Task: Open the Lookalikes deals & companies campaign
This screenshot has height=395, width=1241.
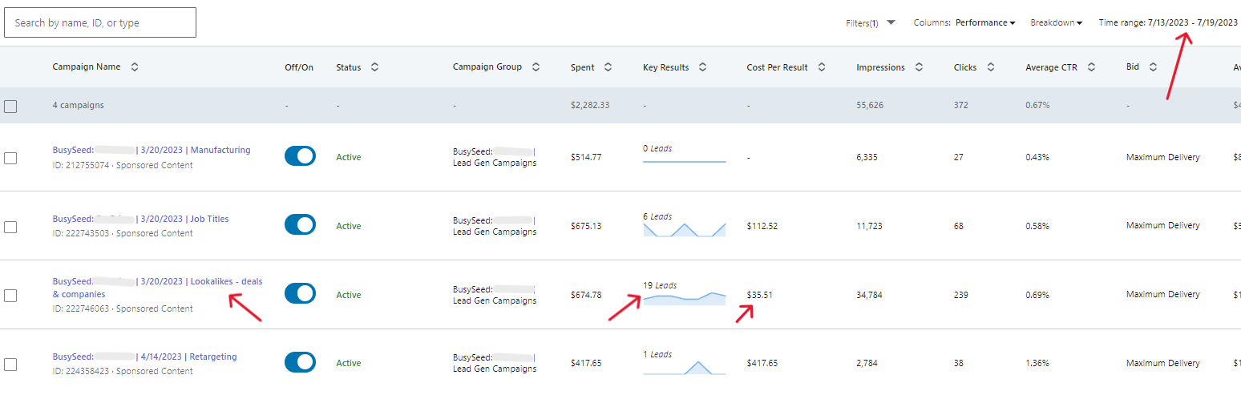Action: tap(157, 288)
